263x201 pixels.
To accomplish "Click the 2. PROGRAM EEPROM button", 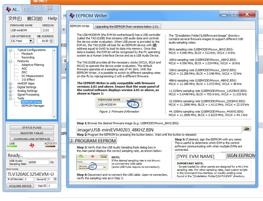I will pos(93,141).
